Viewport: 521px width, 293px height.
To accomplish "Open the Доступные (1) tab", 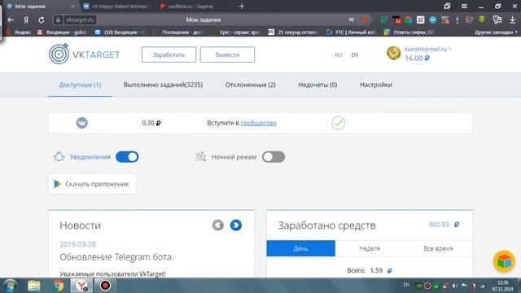I will pyautogui.click(x=80, y=85).
